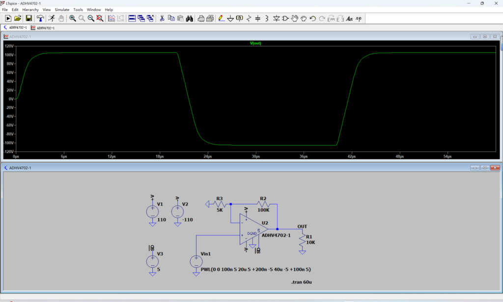This screenshot has width=503, height=302.
Task: Select the Cut scissors tool
Action: click(x=162, y=19)
